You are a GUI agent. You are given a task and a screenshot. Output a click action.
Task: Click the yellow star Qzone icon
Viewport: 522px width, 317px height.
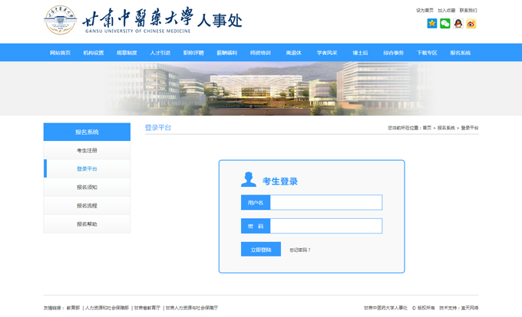432,24
